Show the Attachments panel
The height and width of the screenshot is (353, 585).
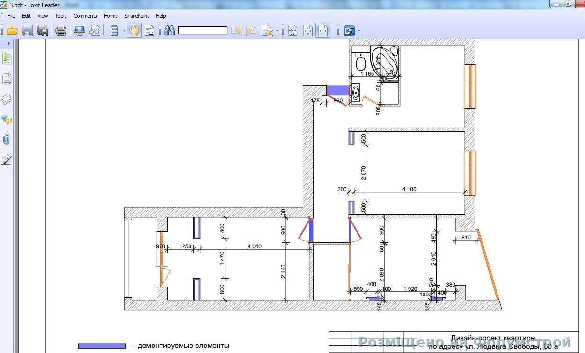7,139
